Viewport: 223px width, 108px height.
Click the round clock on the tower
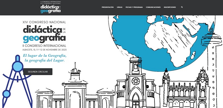[135, 81]
